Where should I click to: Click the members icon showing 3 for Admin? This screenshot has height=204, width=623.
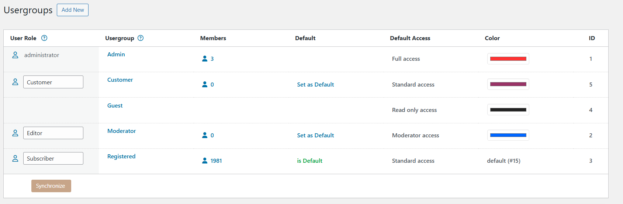click(205, 59)
